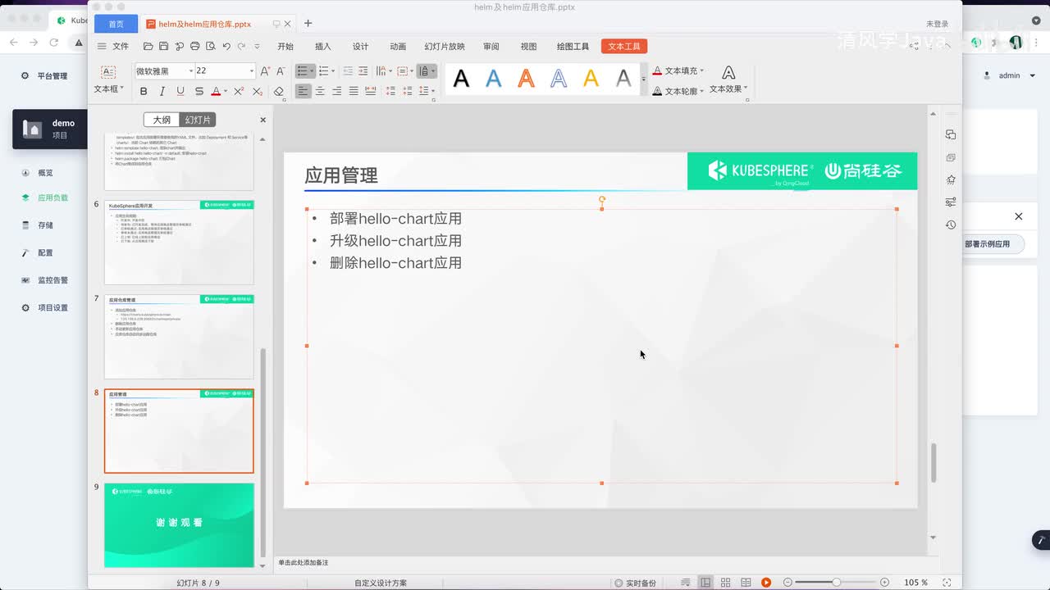
Task: Open file with the folder icon
Action: [148, 47]
